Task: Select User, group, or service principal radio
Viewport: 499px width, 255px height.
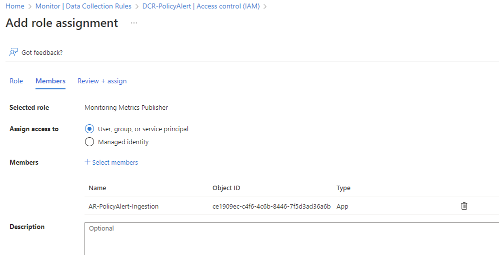Action: (x=89, y=129)
